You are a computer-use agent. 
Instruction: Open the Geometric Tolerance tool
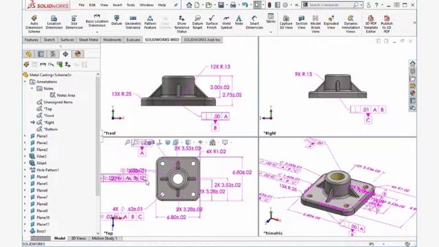point(133,23)
